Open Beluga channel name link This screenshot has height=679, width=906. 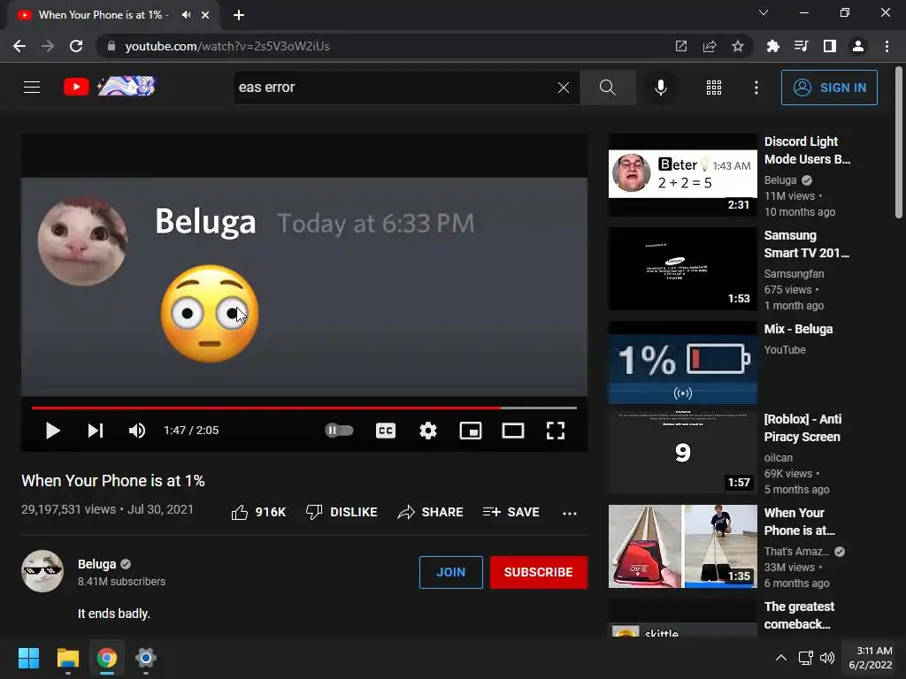[x=97, y=564]
